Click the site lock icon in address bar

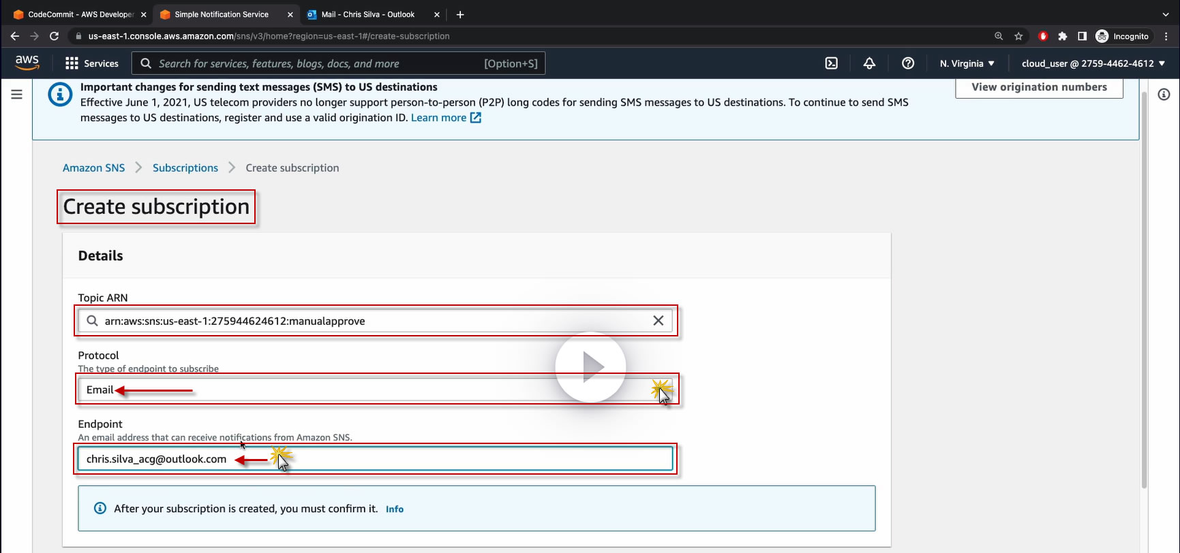coord(78,36)
